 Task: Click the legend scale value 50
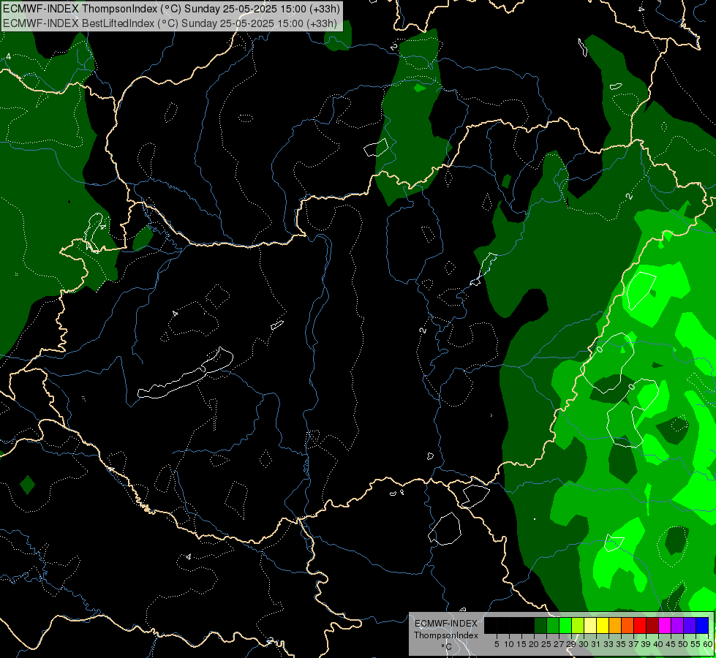tap(683, 644)
